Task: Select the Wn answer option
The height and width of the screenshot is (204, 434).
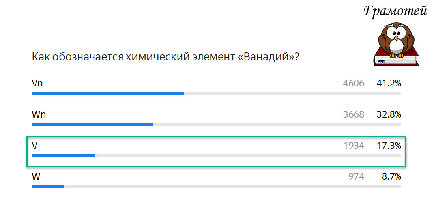Action: coord(39,114)
